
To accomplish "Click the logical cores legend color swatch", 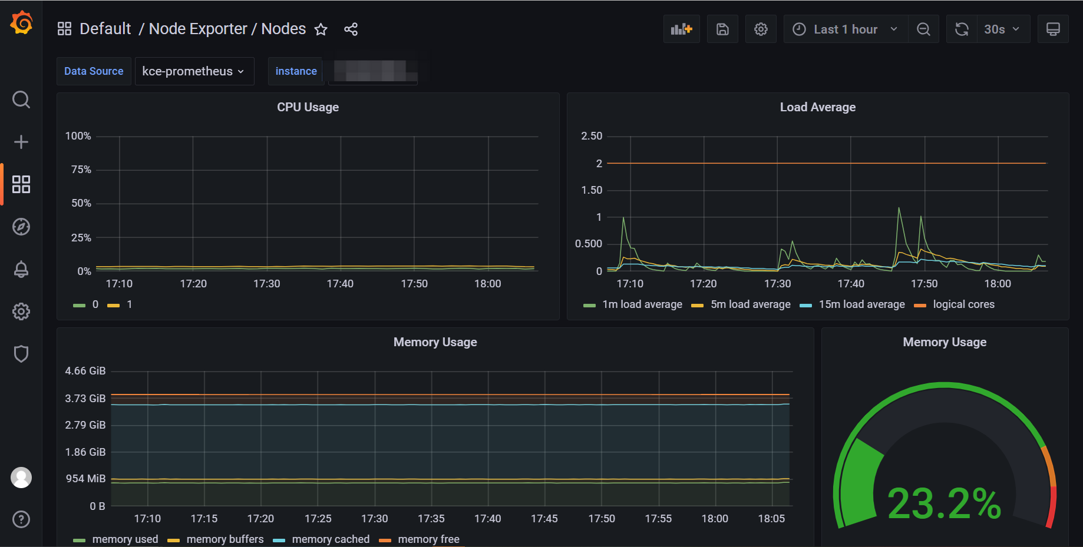I will (920, 305).
